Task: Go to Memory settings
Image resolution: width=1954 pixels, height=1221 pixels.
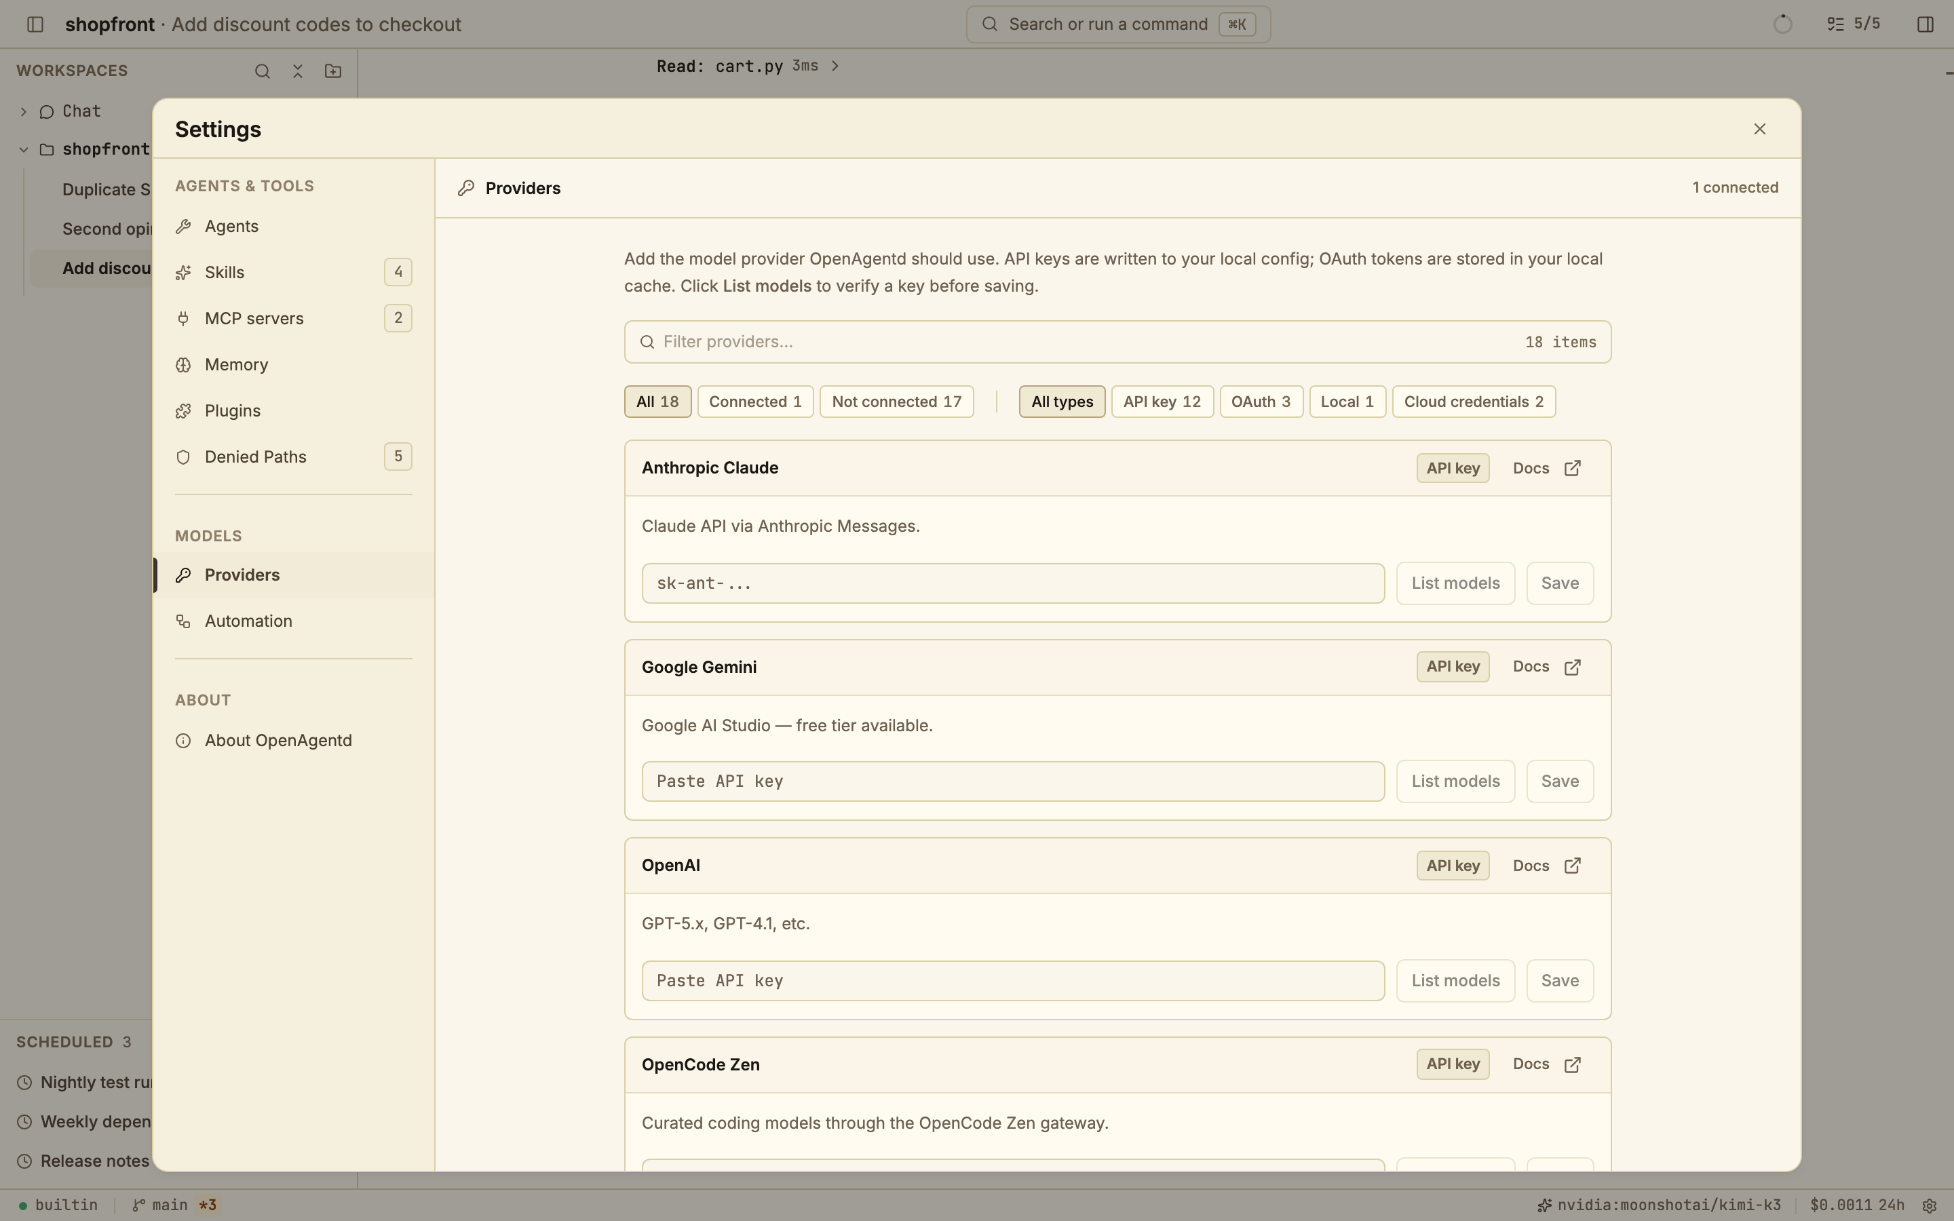Action: pos(293,364)
